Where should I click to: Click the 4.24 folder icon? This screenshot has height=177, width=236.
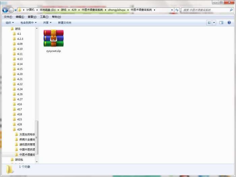tap(14, 89)
